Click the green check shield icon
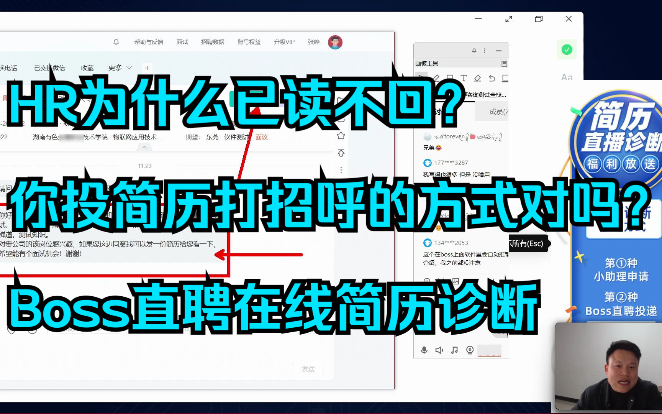The height and width of the screenshot is (414, 662). [x=567, y=49]
